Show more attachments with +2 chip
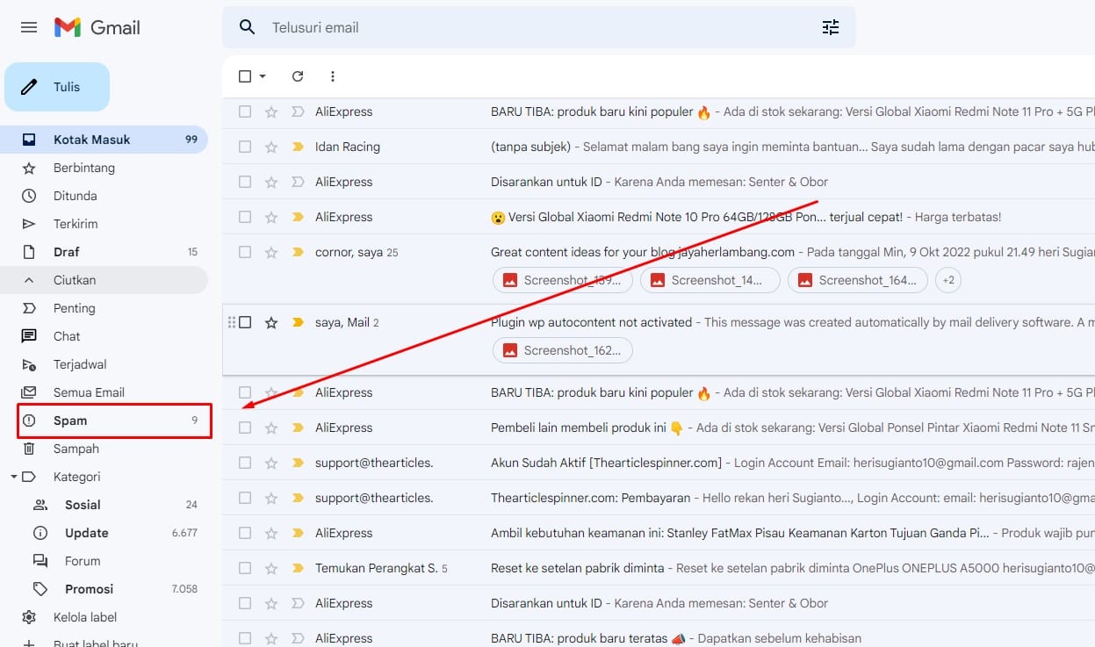This screenshot has height=647, width=1095. coord(947,280)
